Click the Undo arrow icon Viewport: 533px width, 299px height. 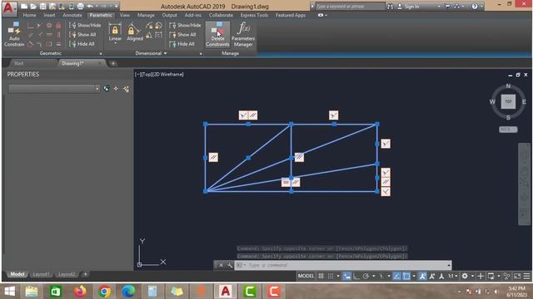(x=90, y=6)
